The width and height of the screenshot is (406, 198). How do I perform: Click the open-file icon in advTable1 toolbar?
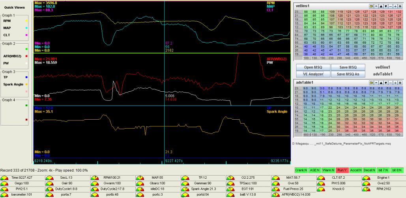[x=371, y=83]
